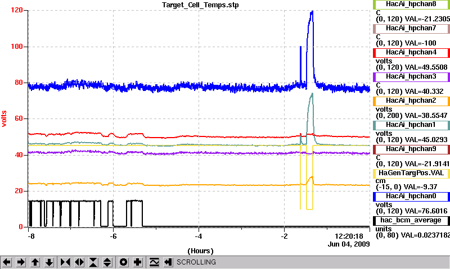Click the circle auto-scale toolbar button

123,262
